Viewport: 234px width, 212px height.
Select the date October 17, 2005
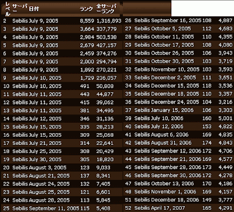(173, 45)
